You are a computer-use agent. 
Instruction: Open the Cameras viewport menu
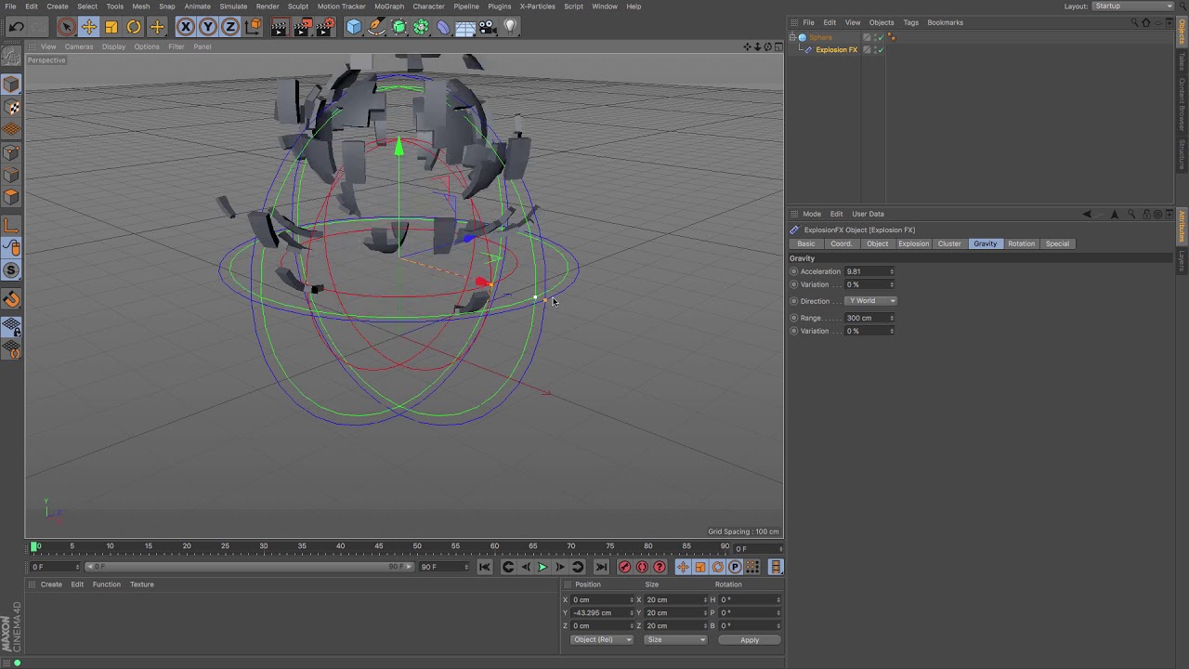tap(79, 46)
